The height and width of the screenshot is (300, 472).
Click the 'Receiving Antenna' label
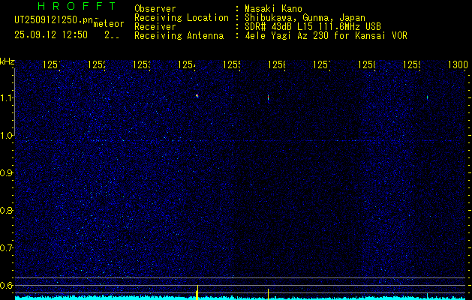click(x=179, y=36)
